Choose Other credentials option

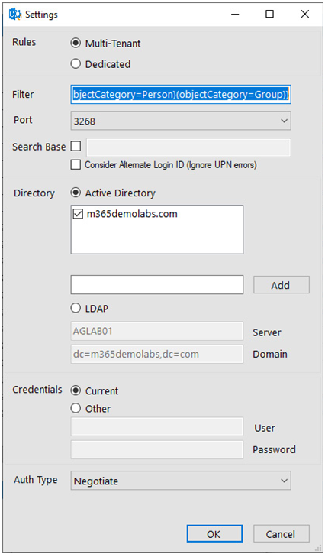[91, 409]
